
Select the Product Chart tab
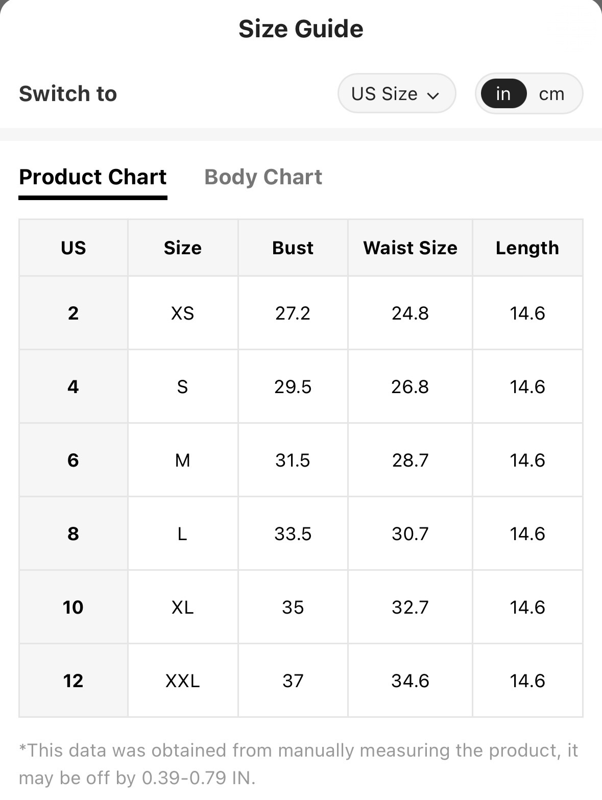[93, 177]
